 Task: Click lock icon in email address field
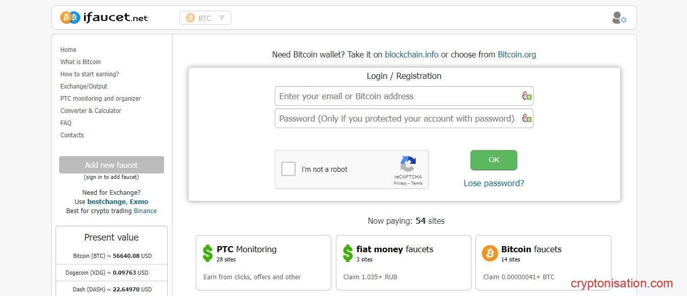click(x=526, y=96)
